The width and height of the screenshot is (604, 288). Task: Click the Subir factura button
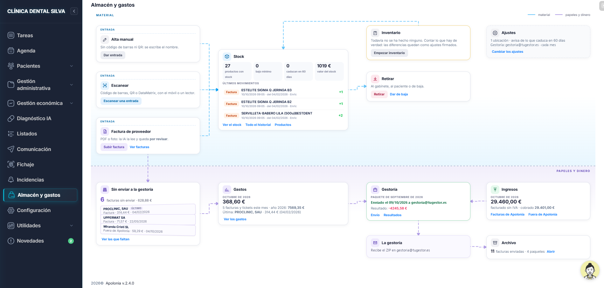point(114,147)
